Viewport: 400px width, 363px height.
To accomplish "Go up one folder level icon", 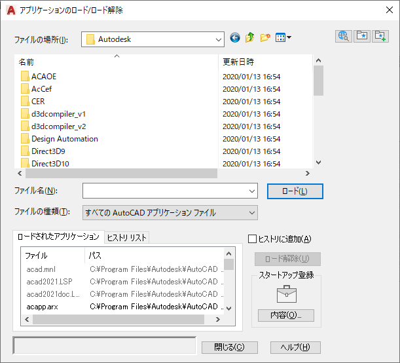I will coord(249,37).
